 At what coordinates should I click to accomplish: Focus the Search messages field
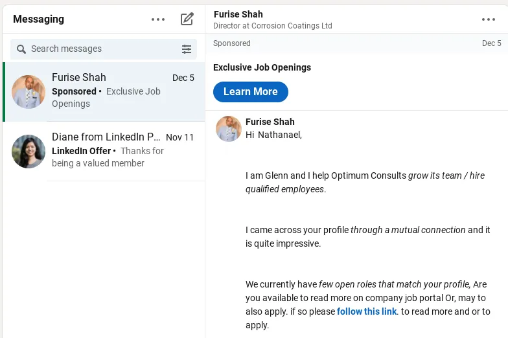(x=104, y=49)
